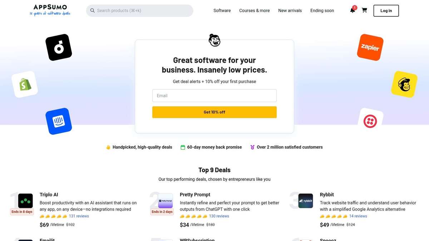The width and height of the screenshot is (429, 241).
Task: Click the Rybbit deal thumbnail
Action: coord(306,201)
